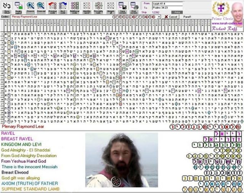Click the Hebrew letters beside SUPREME STANDARD LAMB
Screen dimensions: 244x193
pyautogui.click(x=212, y=190)
